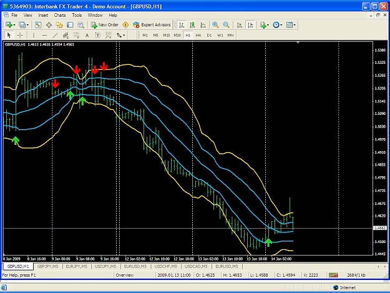390x293 pixels.
Task: Click the New Order button
Action: pos(105,25)
